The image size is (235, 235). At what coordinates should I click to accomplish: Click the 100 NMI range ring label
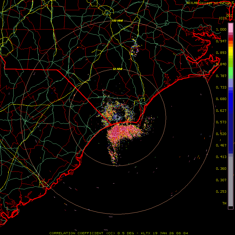[x=117, y=21]
